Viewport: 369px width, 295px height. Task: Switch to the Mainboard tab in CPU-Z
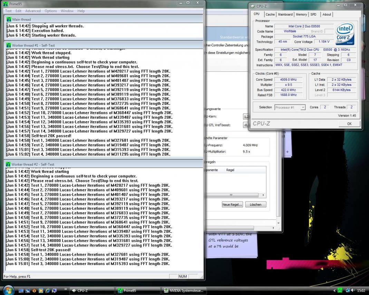pyautogui.click(x=285, y=14)
